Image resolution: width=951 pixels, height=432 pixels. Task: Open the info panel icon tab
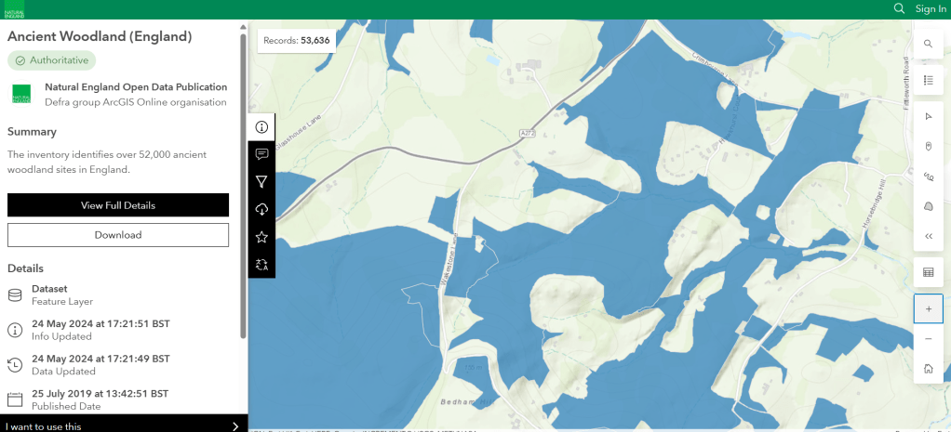[x=261, y=127]
